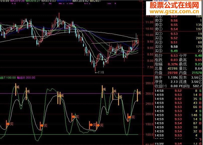Select the tick row with volume 66 B
203x145 pixels.
pos(178,107)
